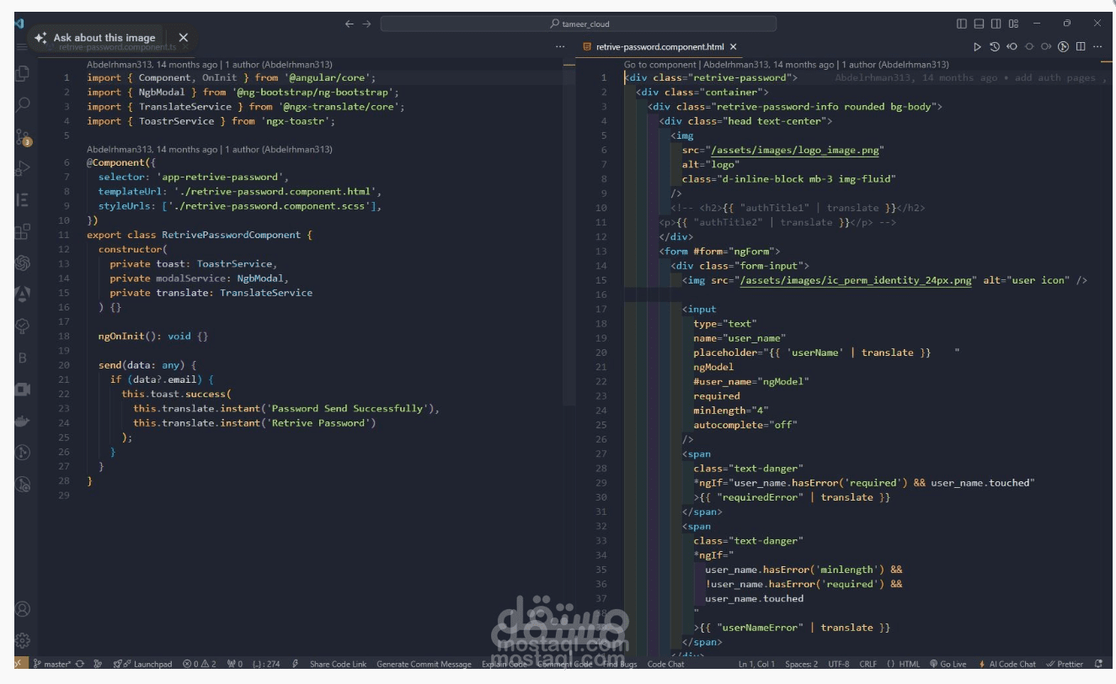Split the HTML editor to the right

tap(1081, 47)
